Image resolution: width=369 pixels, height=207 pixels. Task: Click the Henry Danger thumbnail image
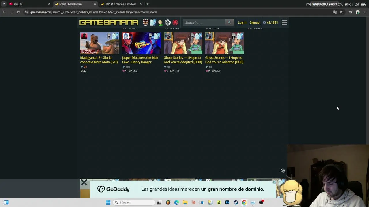click(141, 43)
